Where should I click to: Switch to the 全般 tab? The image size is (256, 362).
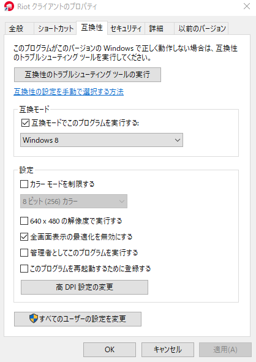[x=19, y=29]
